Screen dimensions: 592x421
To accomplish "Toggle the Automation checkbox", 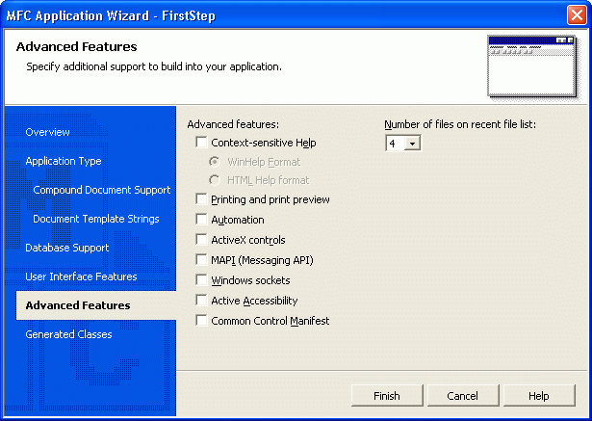I will point(201,220).
